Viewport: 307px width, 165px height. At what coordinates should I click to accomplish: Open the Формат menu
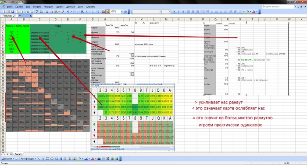click(x=48, y=7)
